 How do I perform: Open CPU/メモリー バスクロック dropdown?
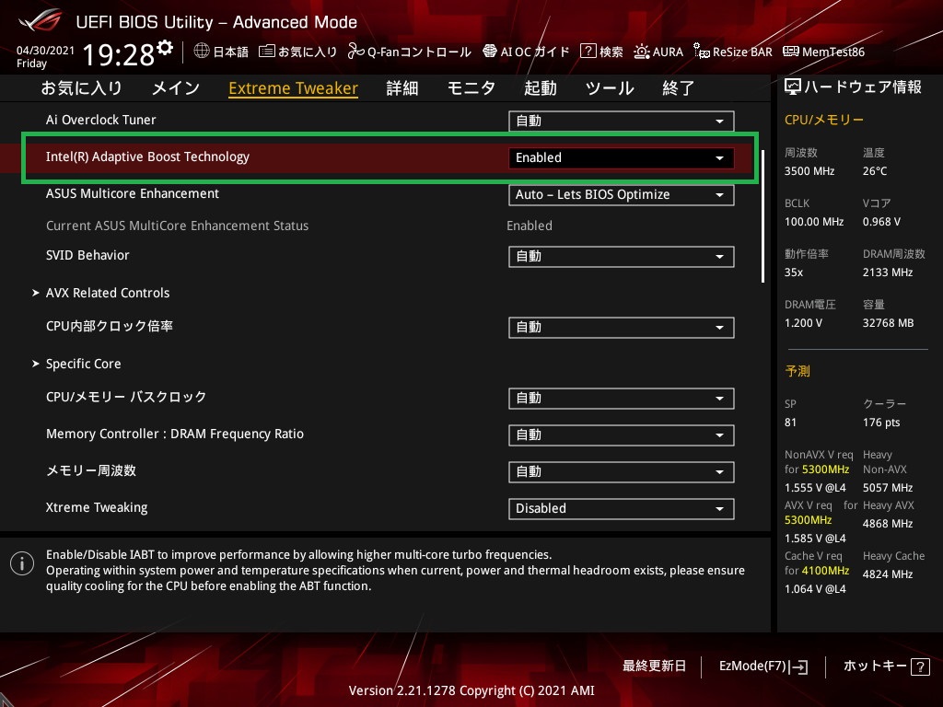(622, 398)
